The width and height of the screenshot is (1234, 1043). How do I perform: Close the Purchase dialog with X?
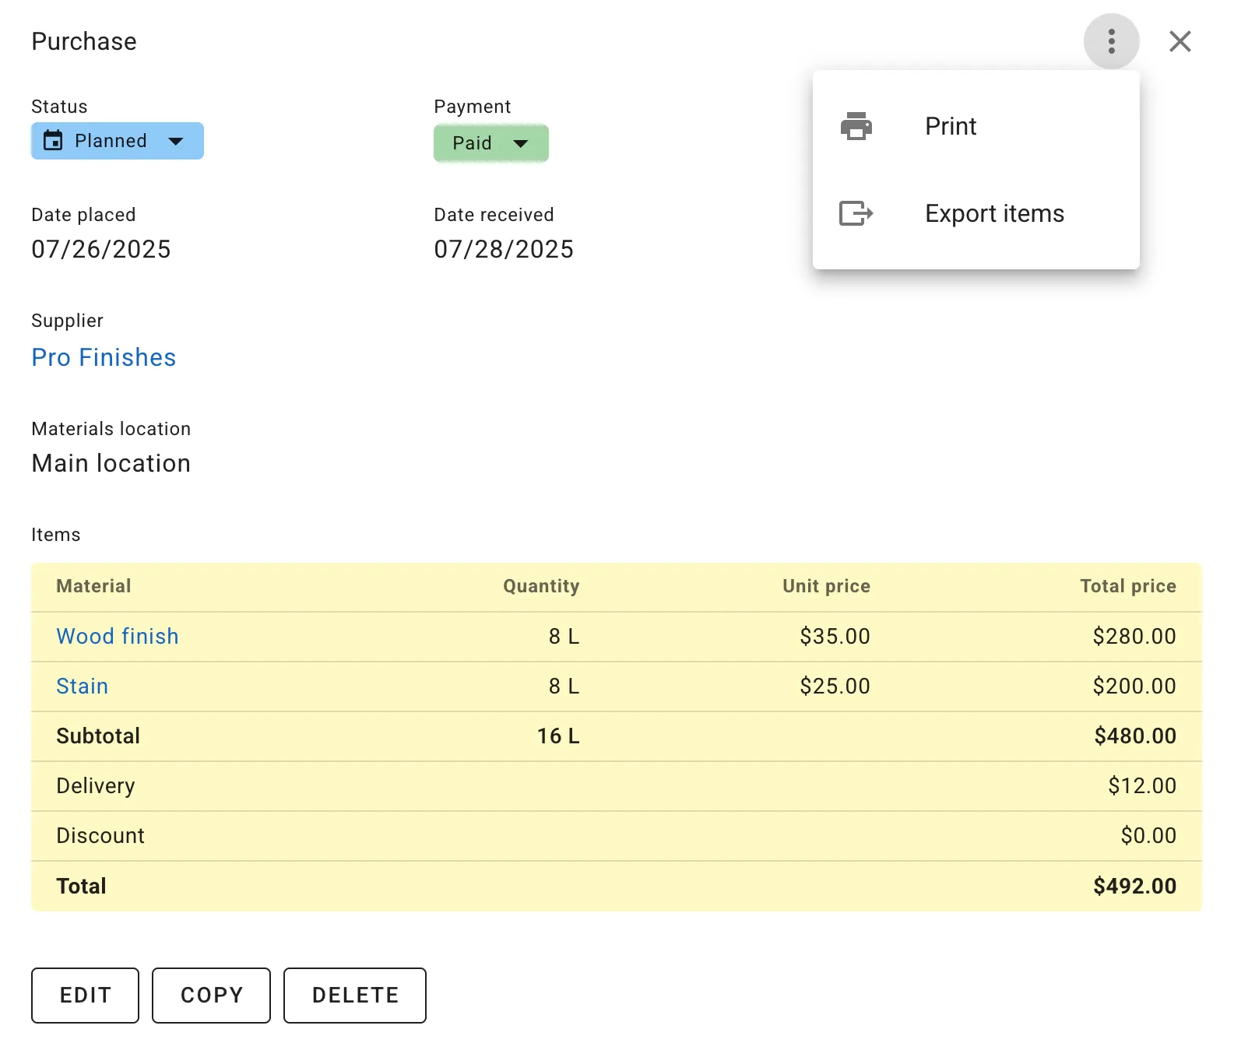point(1180,41)
